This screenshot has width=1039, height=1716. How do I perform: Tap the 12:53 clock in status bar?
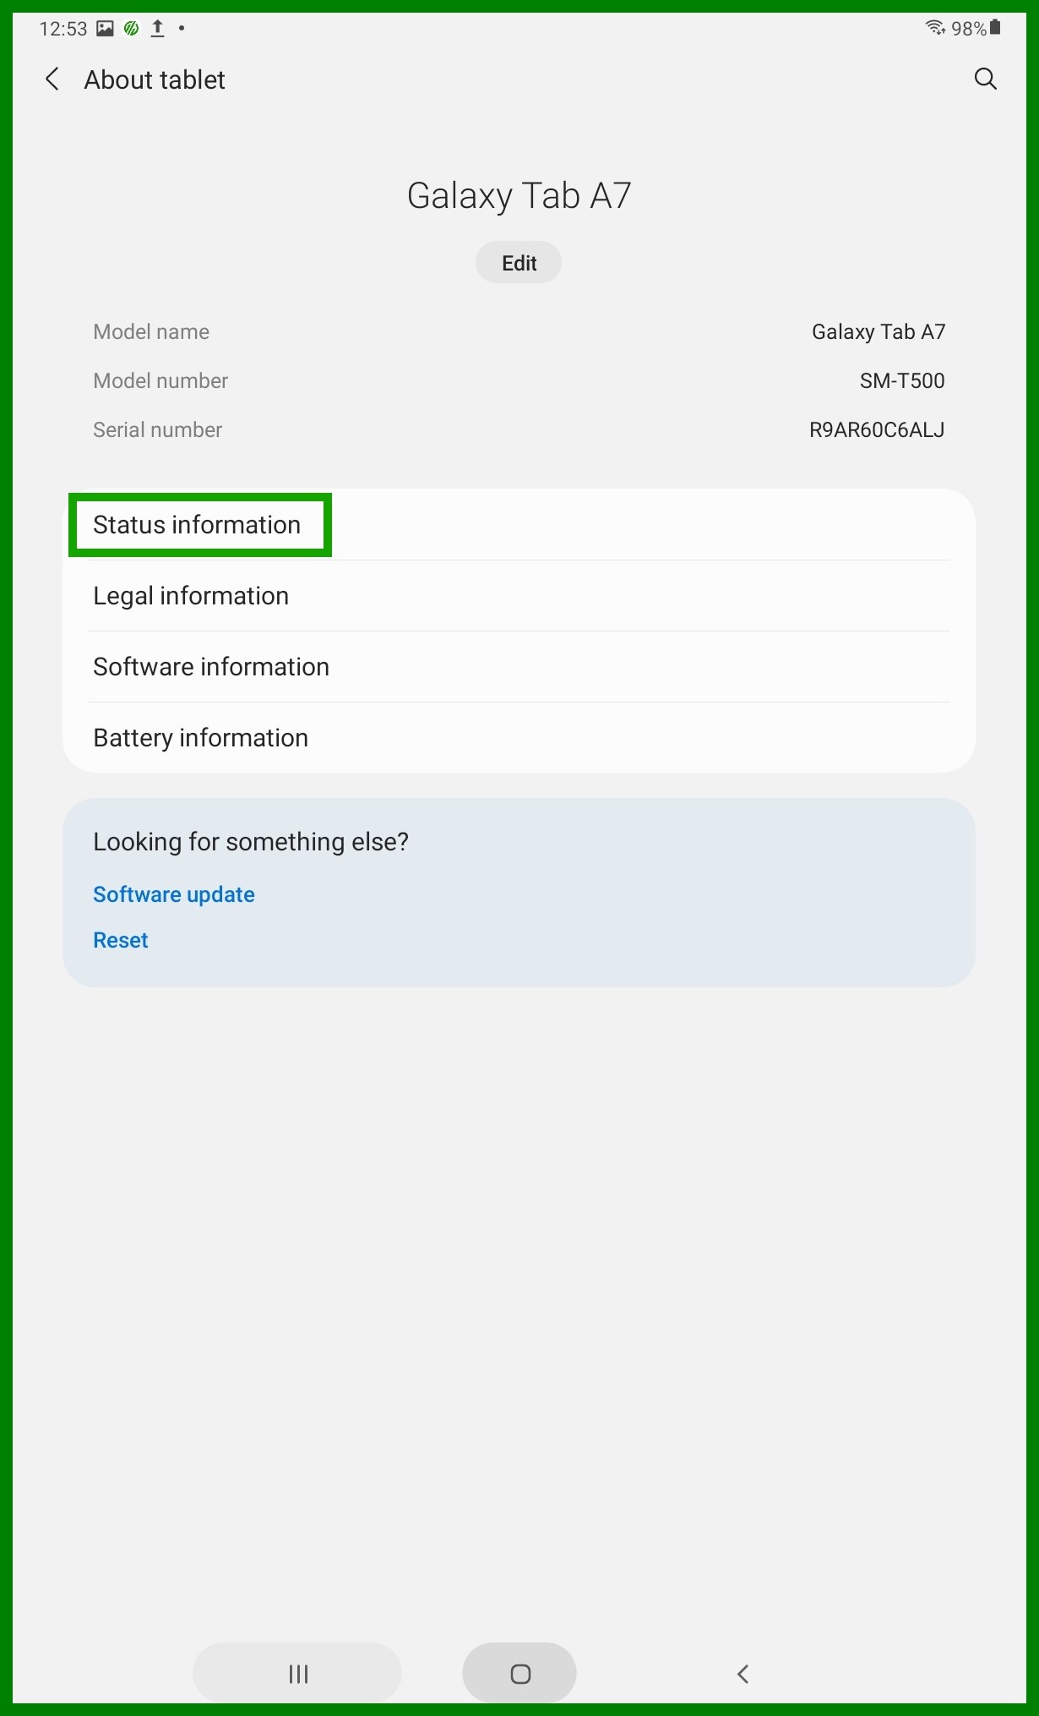63,29
